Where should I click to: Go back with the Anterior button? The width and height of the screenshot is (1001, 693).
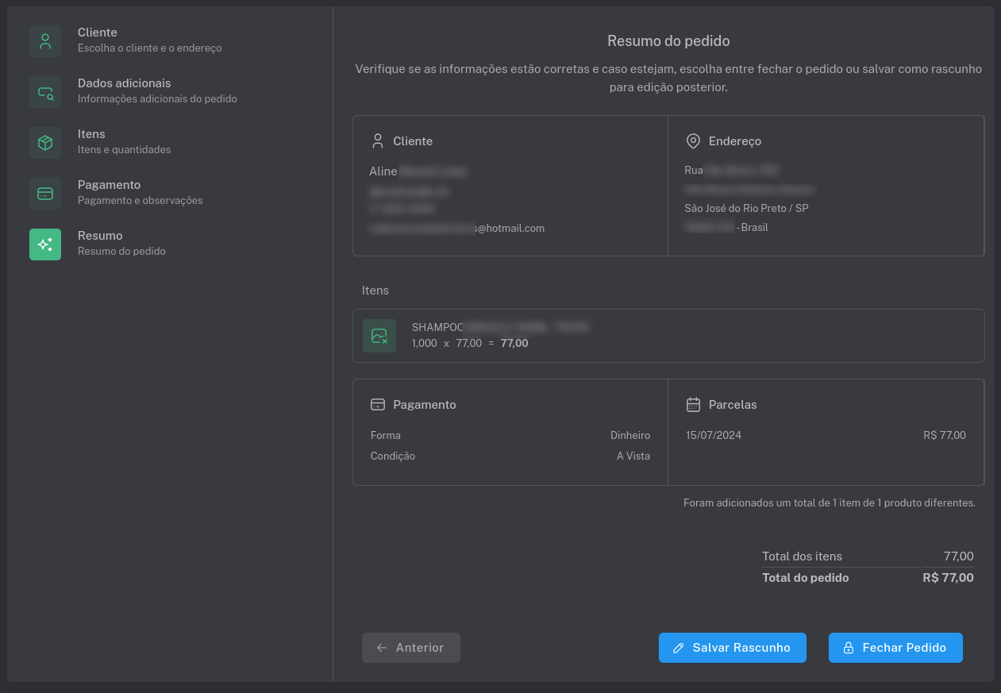[x=411, y=648]
